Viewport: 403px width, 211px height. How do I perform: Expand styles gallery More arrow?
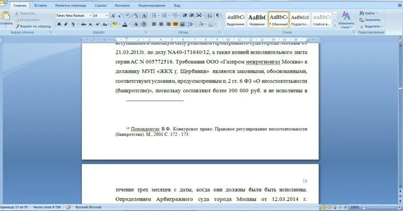tap(334, 25)
